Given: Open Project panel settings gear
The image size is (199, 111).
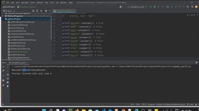Looking at the screenshot, I should (x=46, y=11).
